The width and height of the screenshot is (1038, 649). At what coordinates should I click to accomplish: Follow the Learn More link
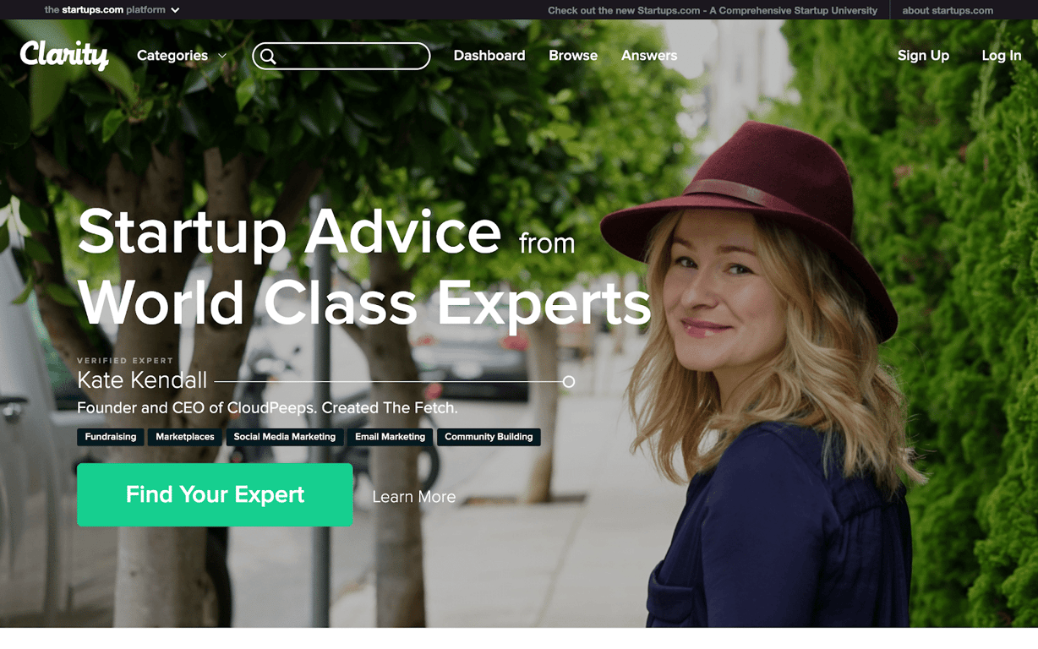(x=414, y=497)
